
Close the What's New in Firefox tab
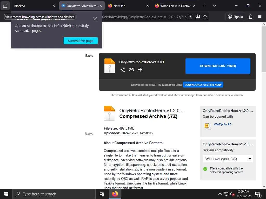click(194, 6)
